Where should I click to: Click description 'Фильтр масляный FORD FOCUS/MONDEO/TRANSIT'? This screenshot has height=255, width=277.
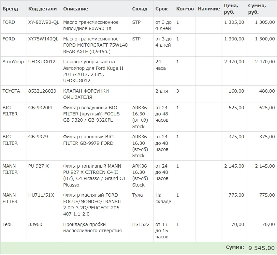pyautogui.click(x=93, y=198)
